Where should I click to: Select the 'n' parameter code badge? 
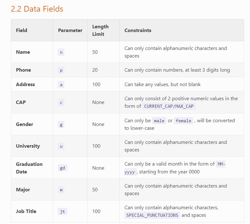click(61, 52)
